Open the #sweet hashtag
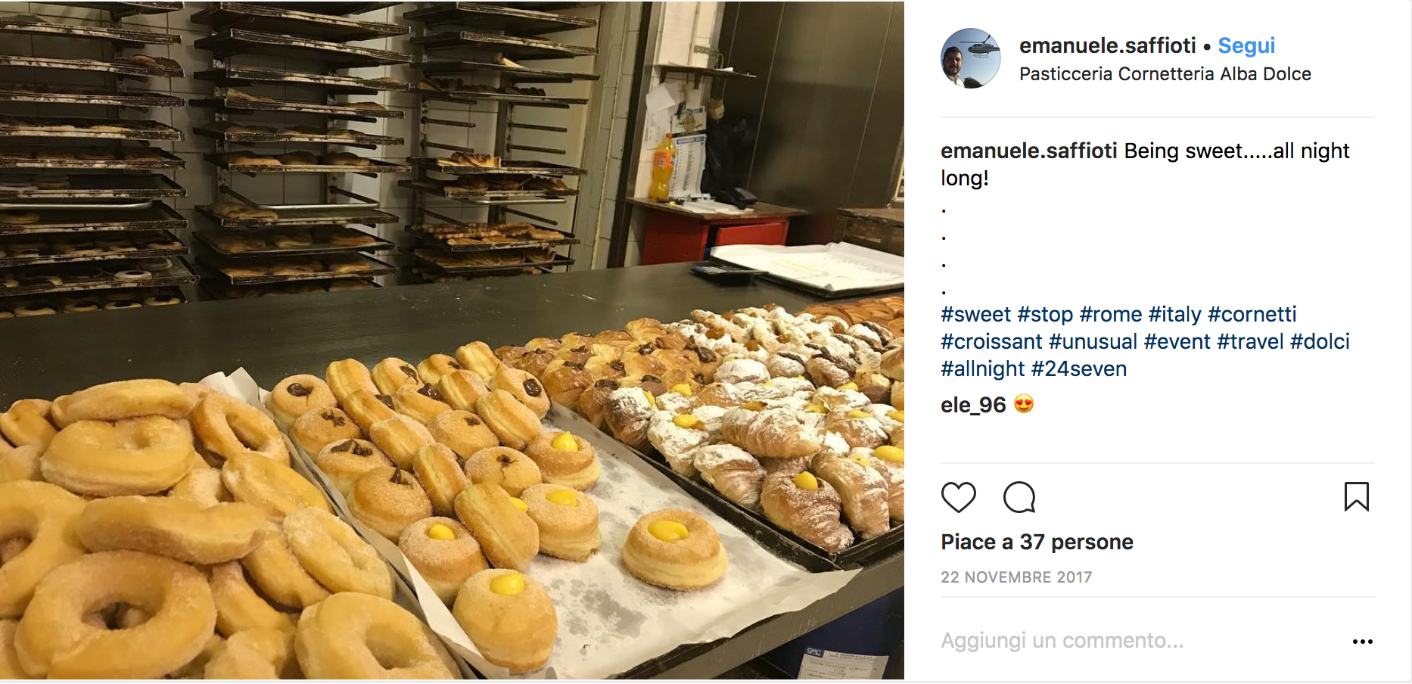Image resolution: width=1412 pixels, height=684 pixels. click(x=975, y=315)
